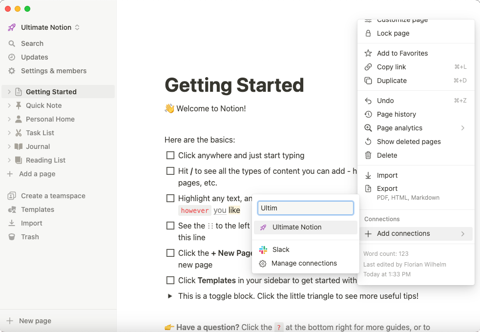Click the Lock page padlock icon
480x332 pixels.
coord(368,33)
